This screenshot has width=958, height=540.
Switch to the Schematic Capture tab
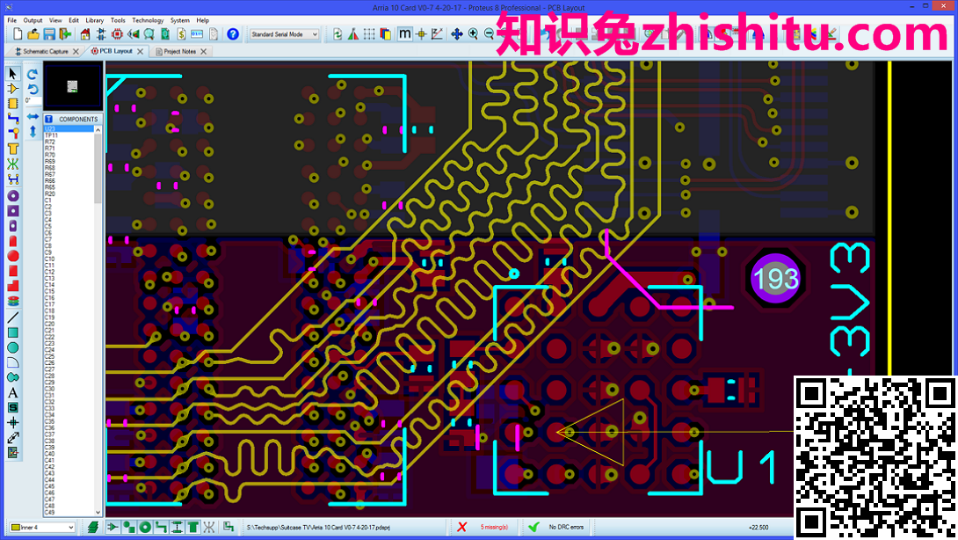(45, 51)
